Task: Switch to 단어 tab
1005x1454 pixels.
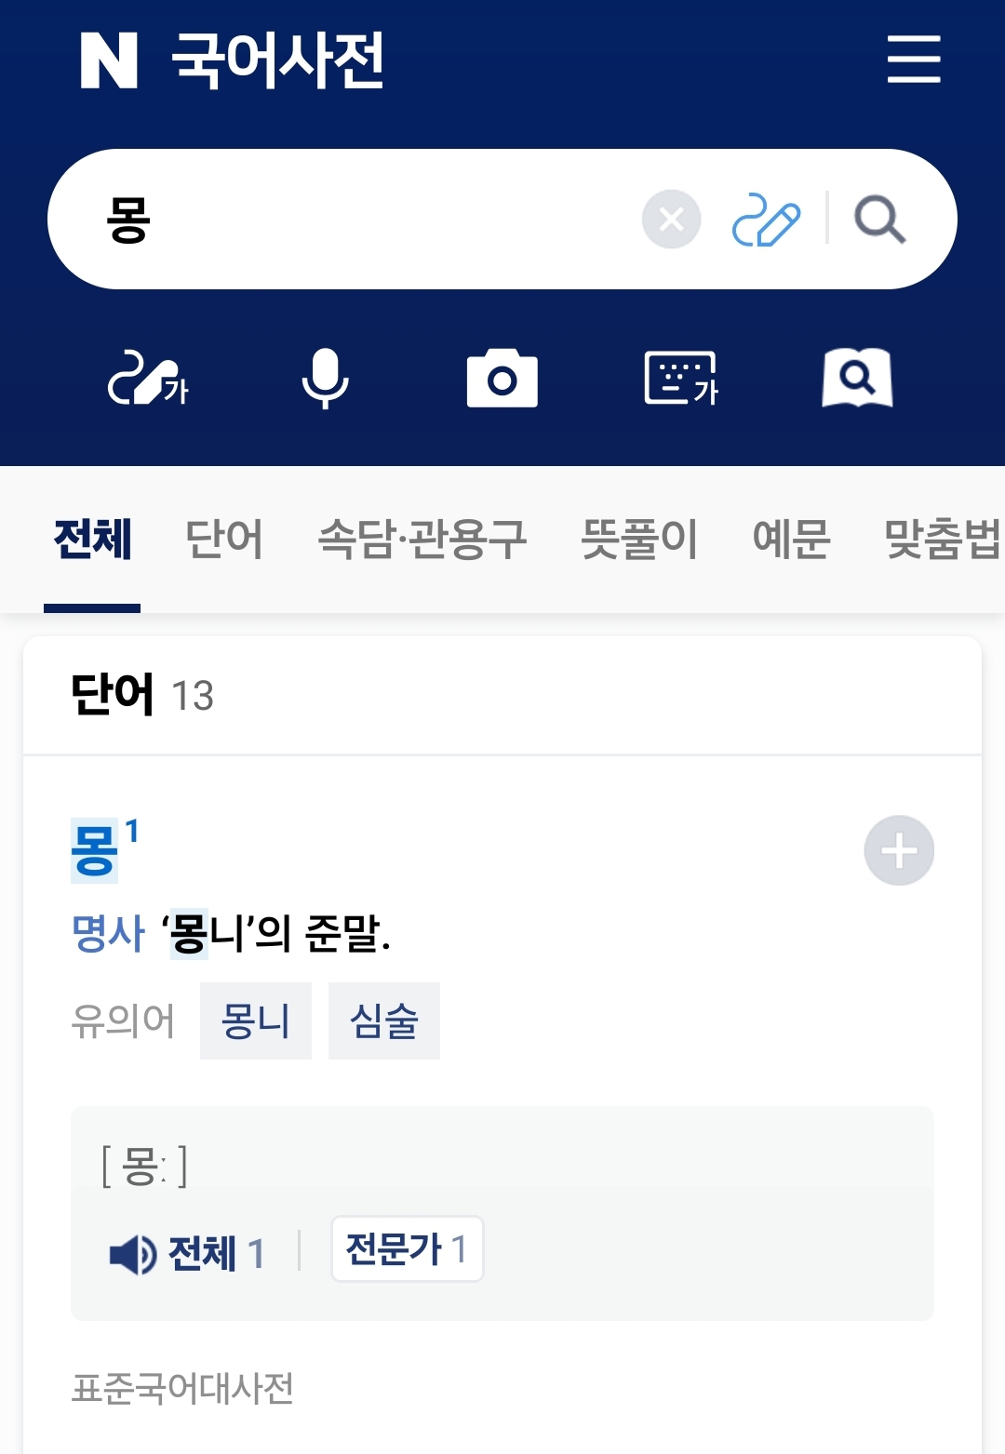Action: 224,539
